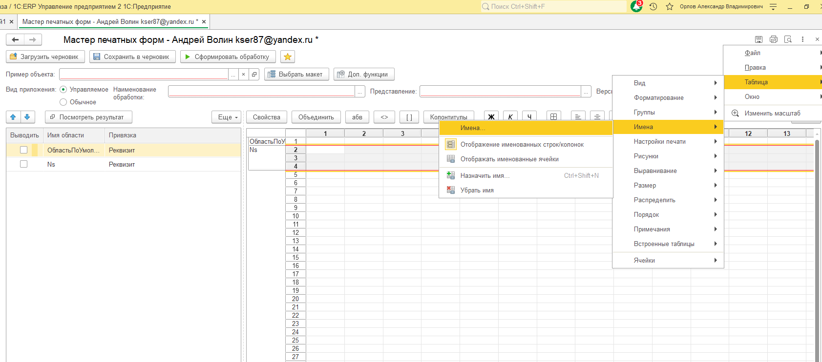Click the Наименование обработки input field
The image size is (822, 362).
[262, 92]
